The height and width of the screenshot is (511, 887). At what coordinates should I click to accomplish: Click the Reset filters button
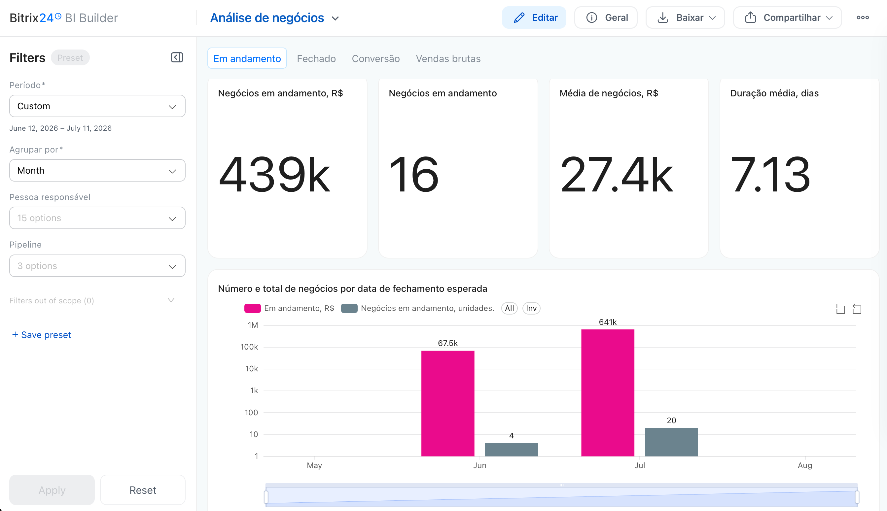tap(143, 490)
